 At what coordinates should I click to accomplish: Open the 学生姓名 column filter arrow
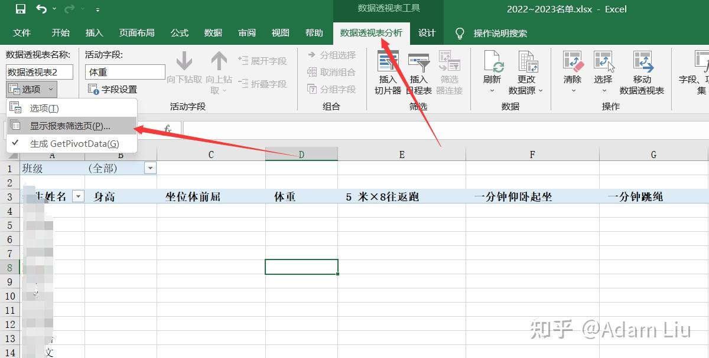pos(77,196)
